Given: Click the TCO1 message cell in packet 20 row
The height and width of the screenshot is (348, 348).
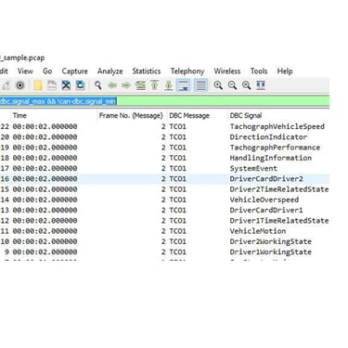Looking at the screenshot, I should coord(178,137).
